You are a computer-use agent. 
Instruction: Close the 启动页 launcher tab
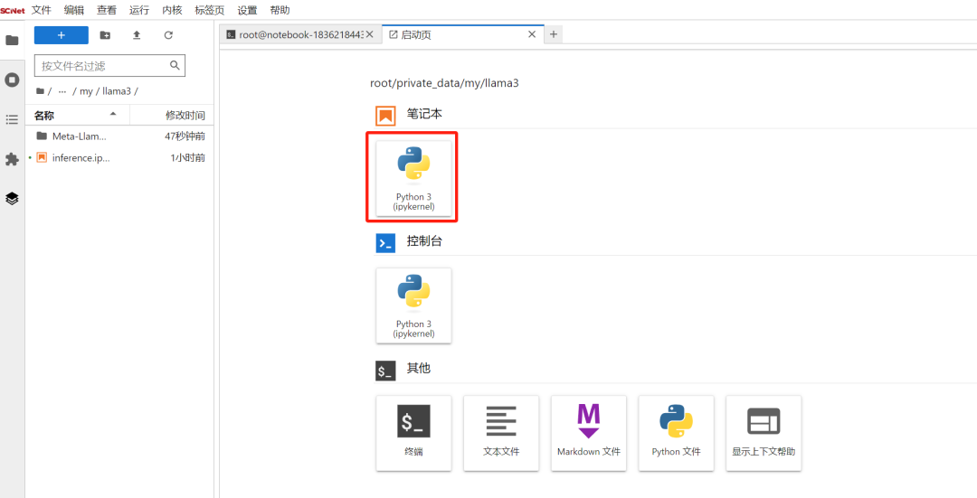(x=532, y=34)
